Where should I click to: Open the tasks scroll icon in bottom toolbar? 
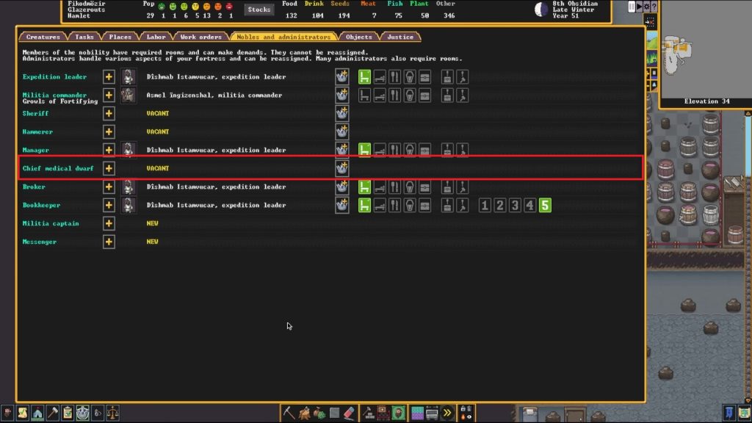23,413
